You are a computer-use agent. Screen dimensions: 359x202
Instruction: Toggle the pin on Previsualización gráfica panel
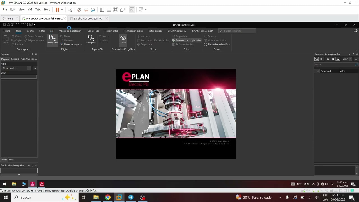[32, 166]
